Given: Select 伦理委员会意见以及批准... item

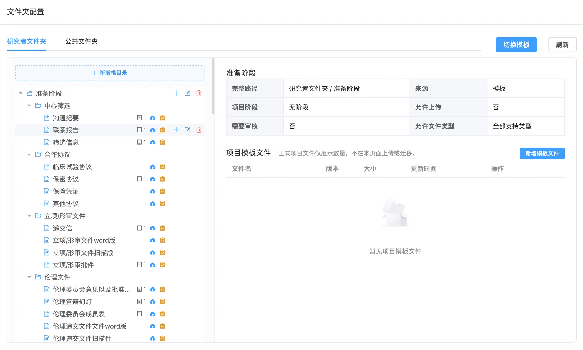Looking at the screenshot, I should tap(91, 289).
